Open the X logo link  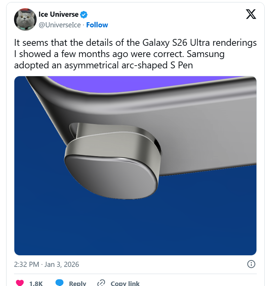(x=251, y=14)
